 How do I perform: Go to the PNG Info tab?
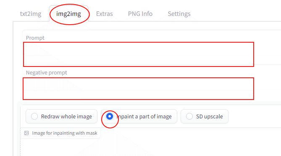[140, 14]
